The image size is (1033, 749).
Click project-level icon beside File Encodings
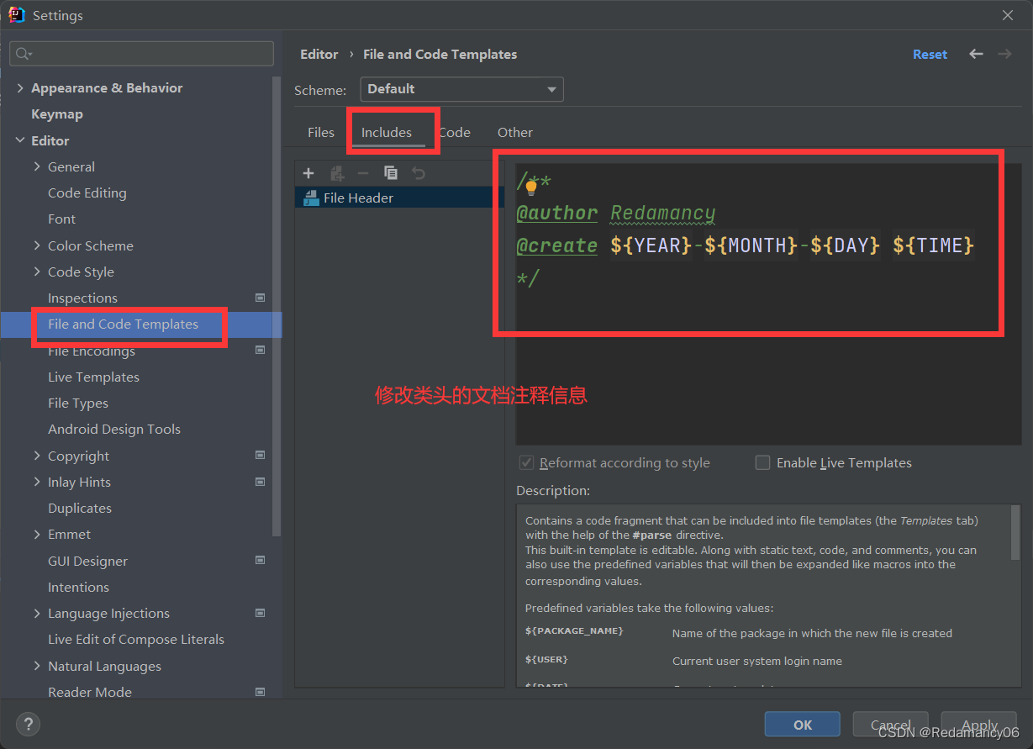pos(260,350)
